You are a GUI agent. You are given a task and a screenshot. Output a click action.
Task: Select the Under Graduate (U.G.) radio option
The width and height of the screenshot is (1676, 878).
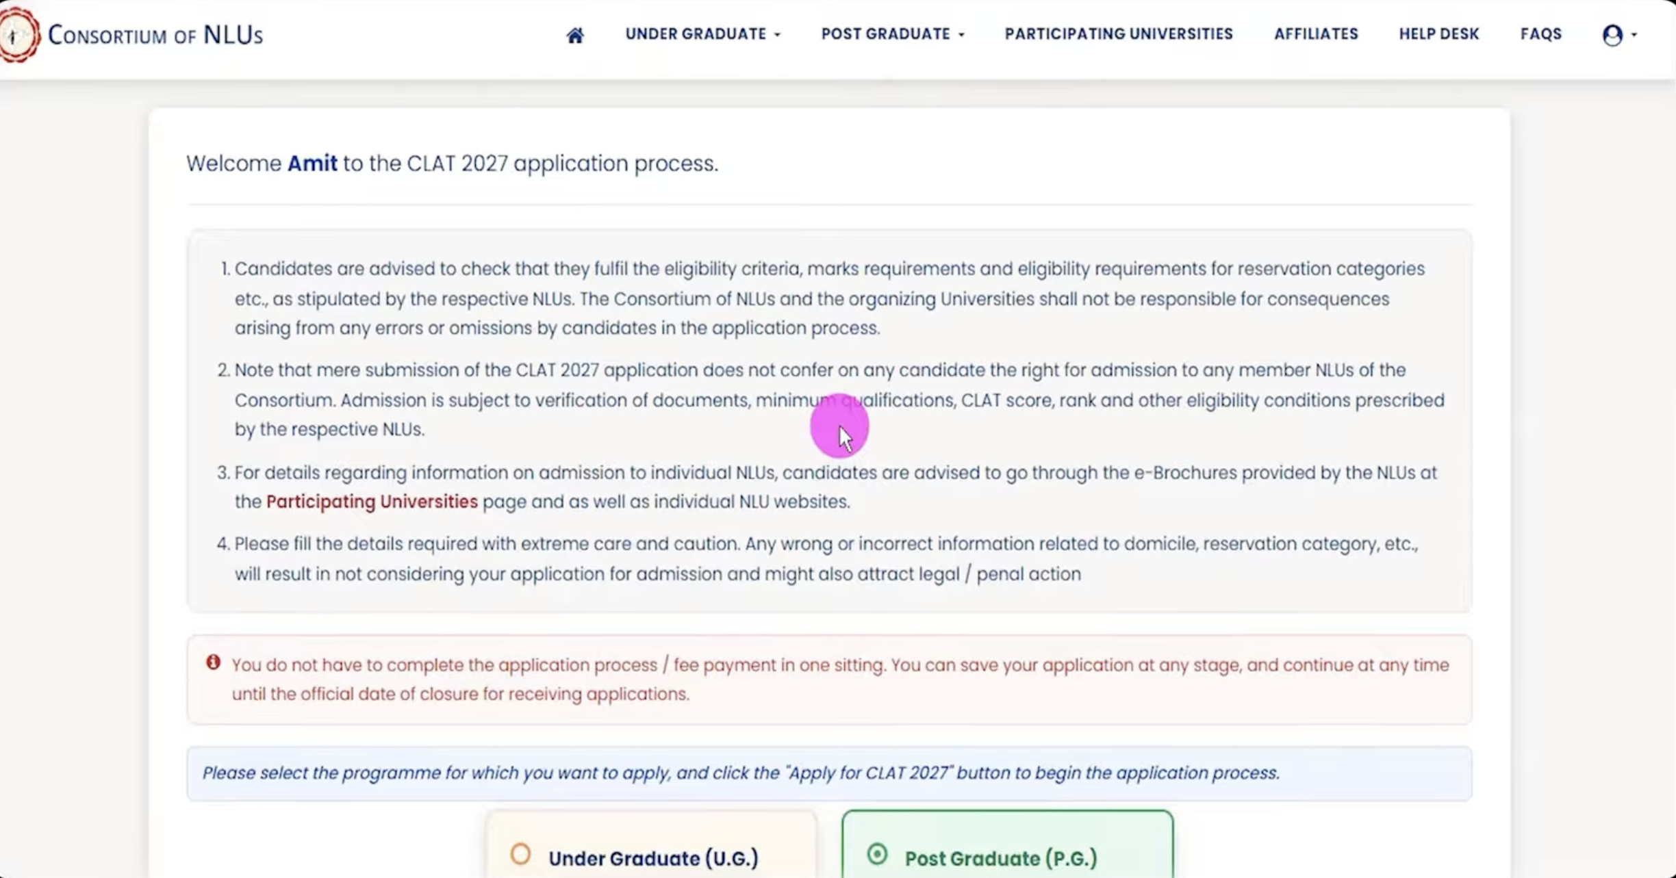[520, 854]
